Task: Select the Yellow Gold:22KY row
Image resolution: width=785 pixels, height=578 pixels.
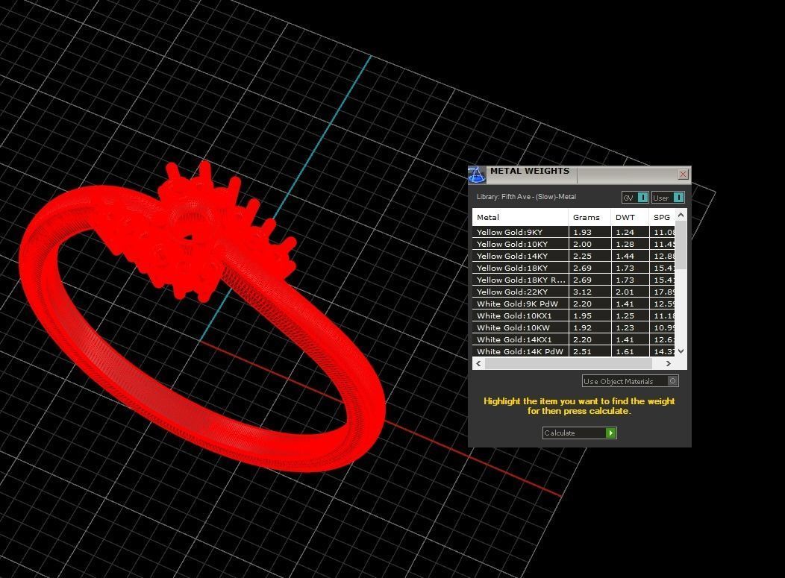Action: [x=574, y=292]
